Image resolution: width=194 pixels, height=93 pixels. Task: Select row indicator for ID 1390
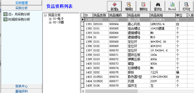tap(83, 20)
